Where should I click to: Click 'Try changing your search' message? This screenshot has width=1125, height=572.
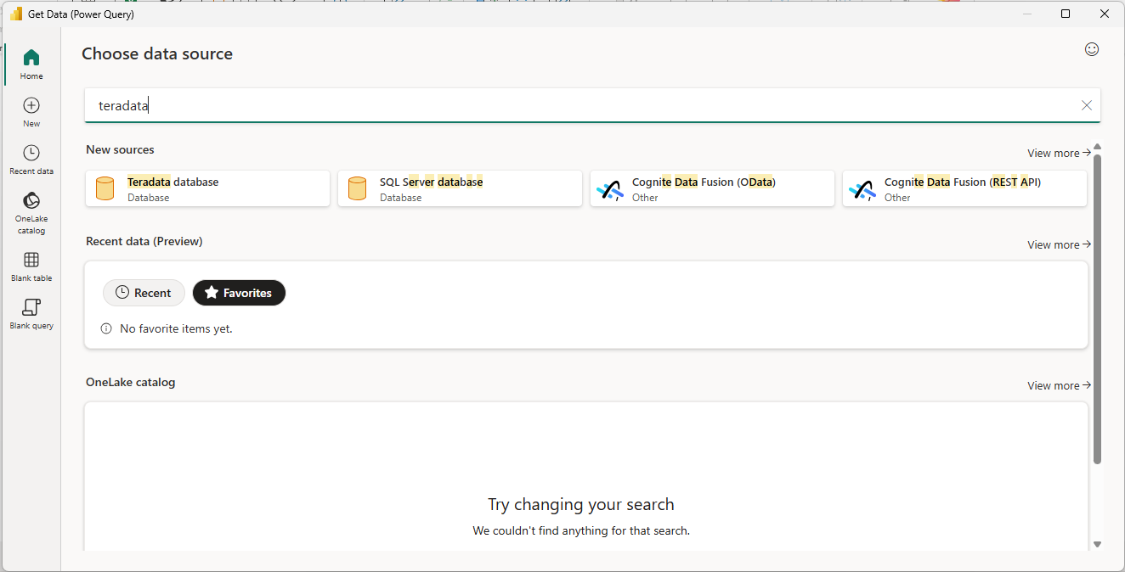581,504
